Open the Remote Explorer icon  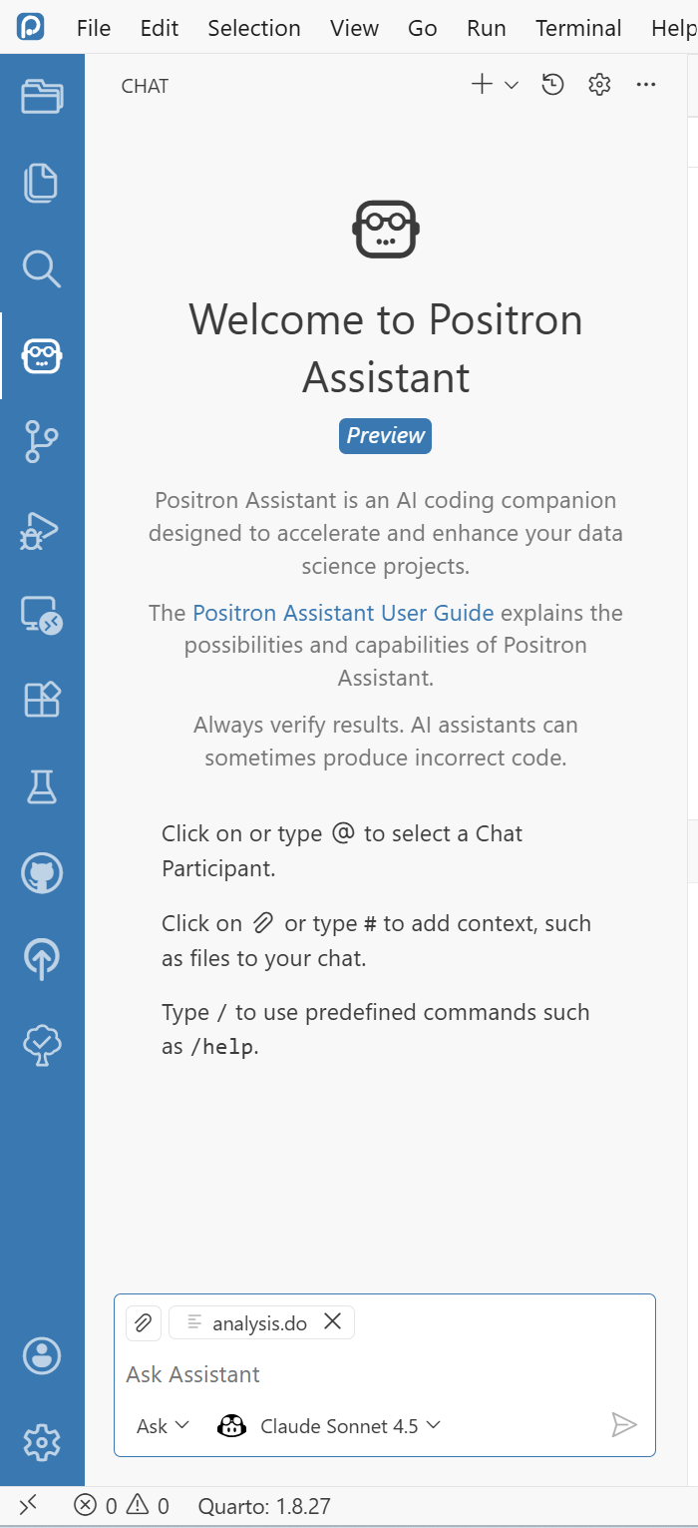[42, 615]
